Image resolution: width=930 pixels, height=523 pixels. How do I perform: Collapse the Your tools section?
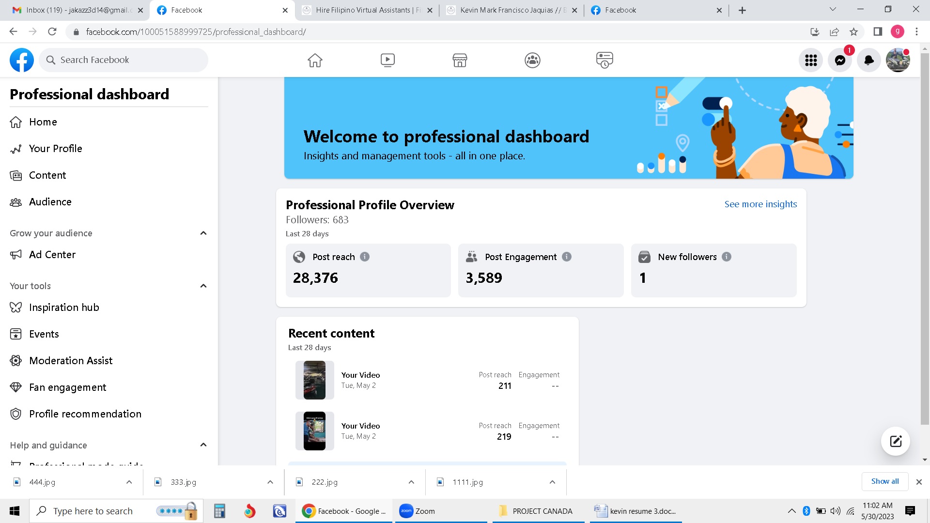(x=203, y=286)
